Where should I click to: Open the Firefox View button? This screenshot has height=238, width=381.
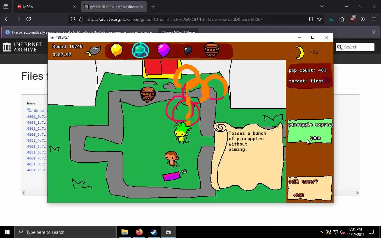6,7
